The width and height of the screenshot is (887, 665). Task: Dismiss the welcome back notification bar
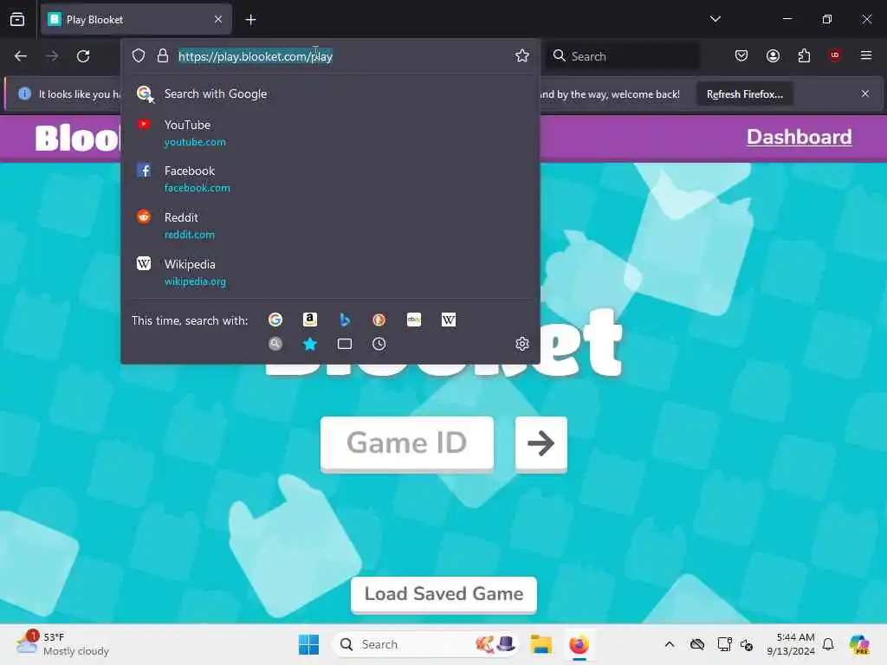click(865, 94)
